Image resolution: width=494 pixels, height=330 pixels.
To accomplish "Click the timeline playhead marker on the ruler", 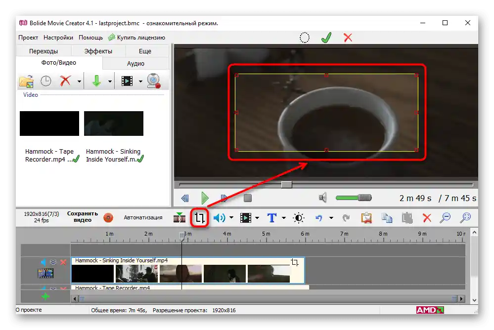I will 182,236.
